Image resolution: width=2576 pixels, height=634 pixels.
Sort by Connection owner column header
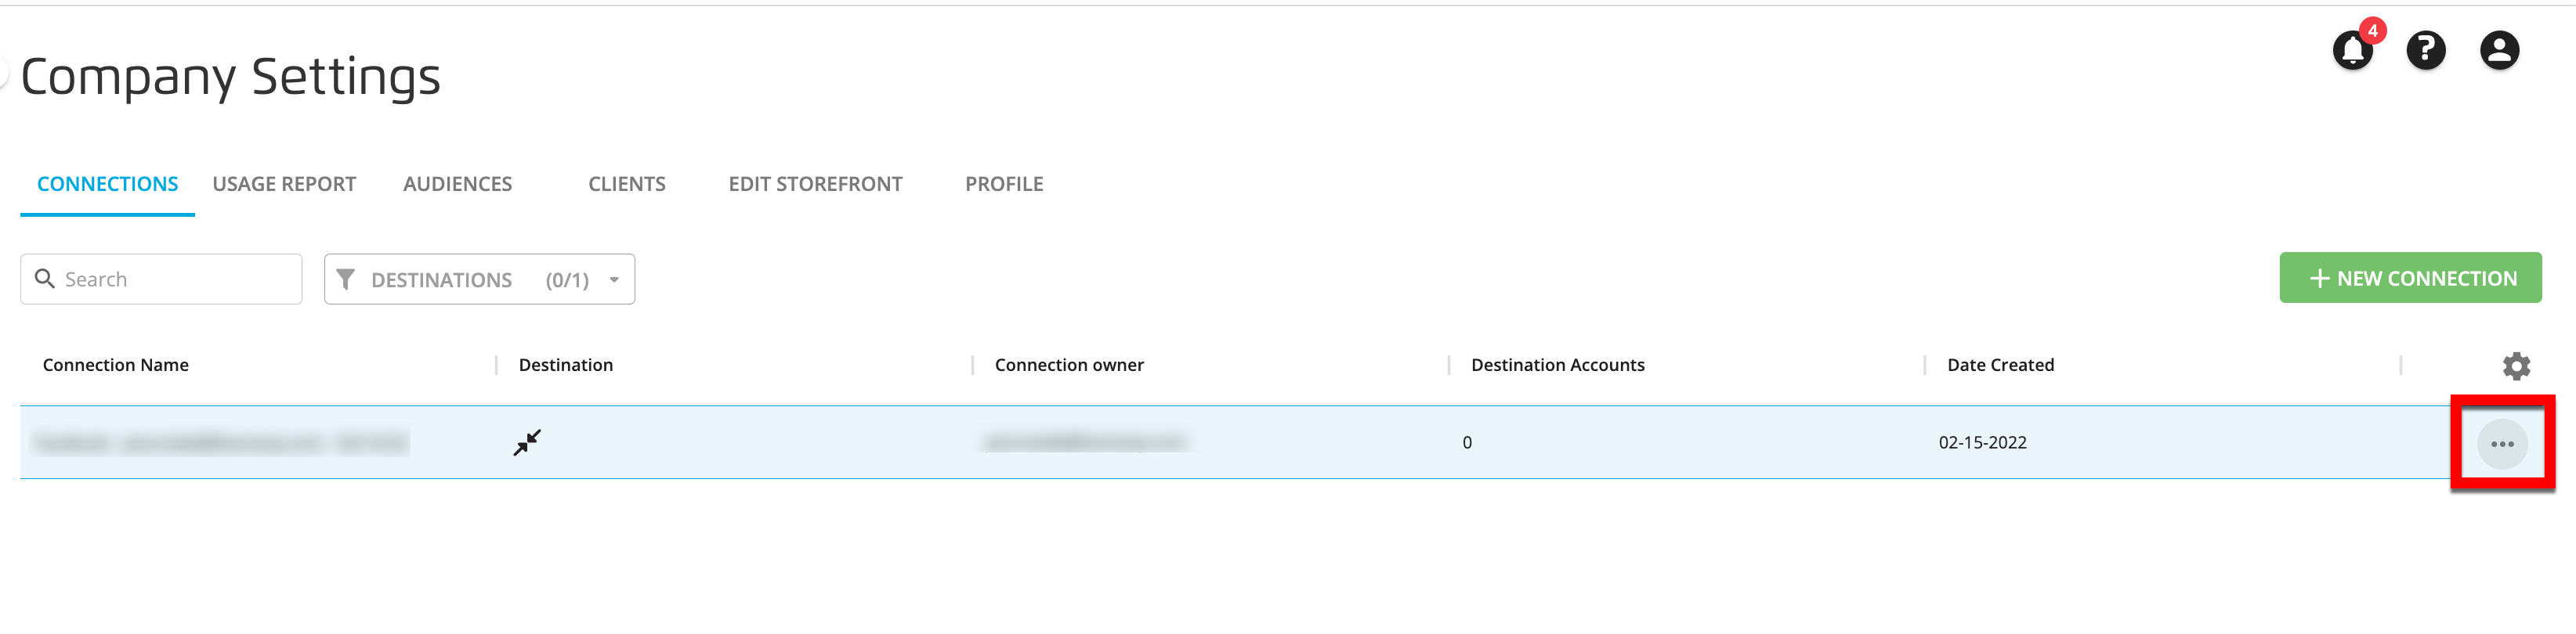pyautogui.click(x=1069, y=366)
